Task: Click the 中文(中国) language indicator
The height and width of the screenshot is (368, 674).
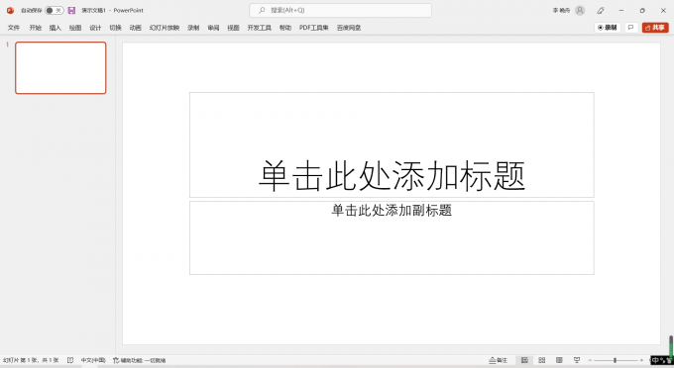Action: (93, 360)
